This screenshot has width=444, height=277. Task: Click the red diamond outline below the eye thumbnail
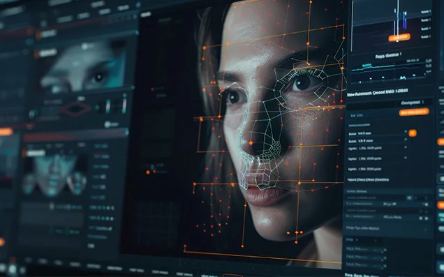point(75,109)
